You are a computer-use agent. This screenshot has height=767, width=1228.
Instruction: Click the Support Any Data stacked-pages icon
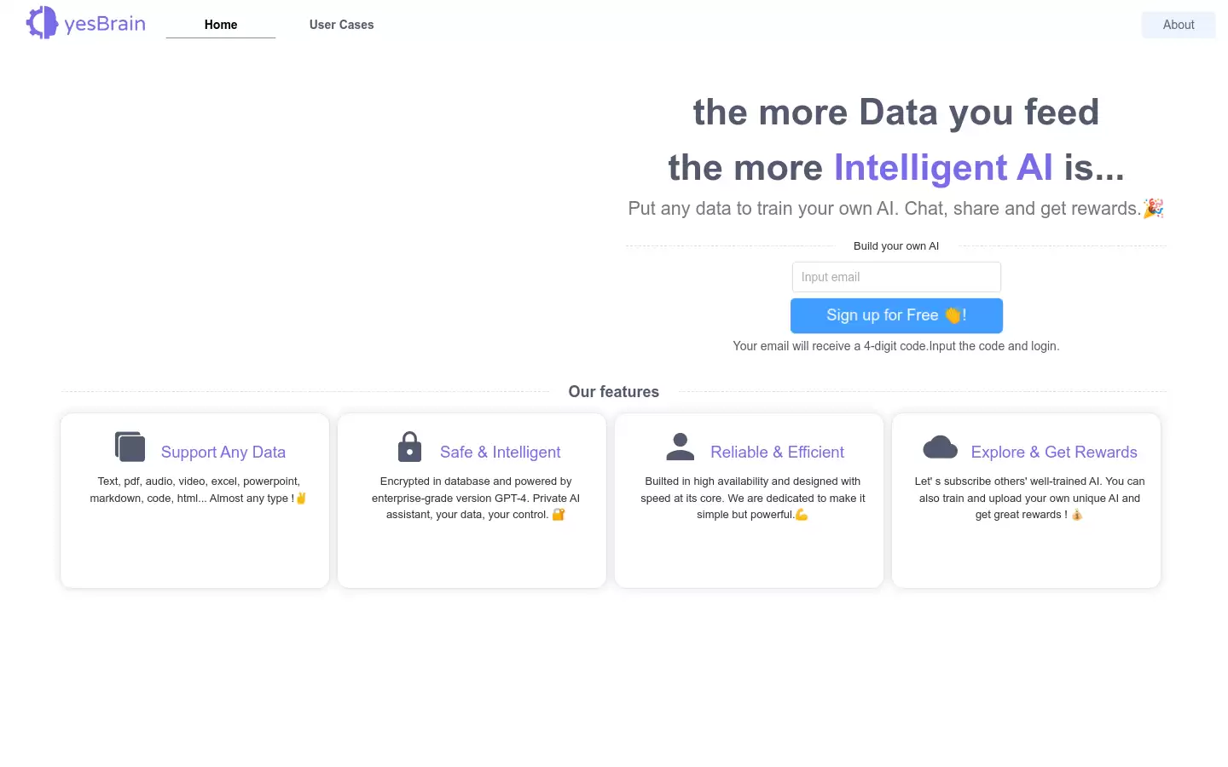[x=130, y=447]
